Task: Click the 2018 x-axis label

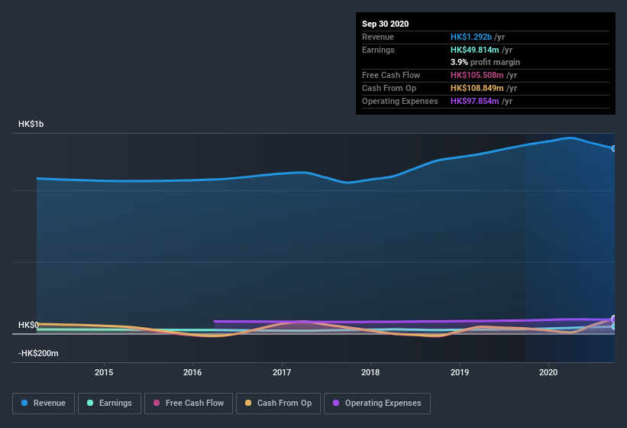Action: pos(370,372)
